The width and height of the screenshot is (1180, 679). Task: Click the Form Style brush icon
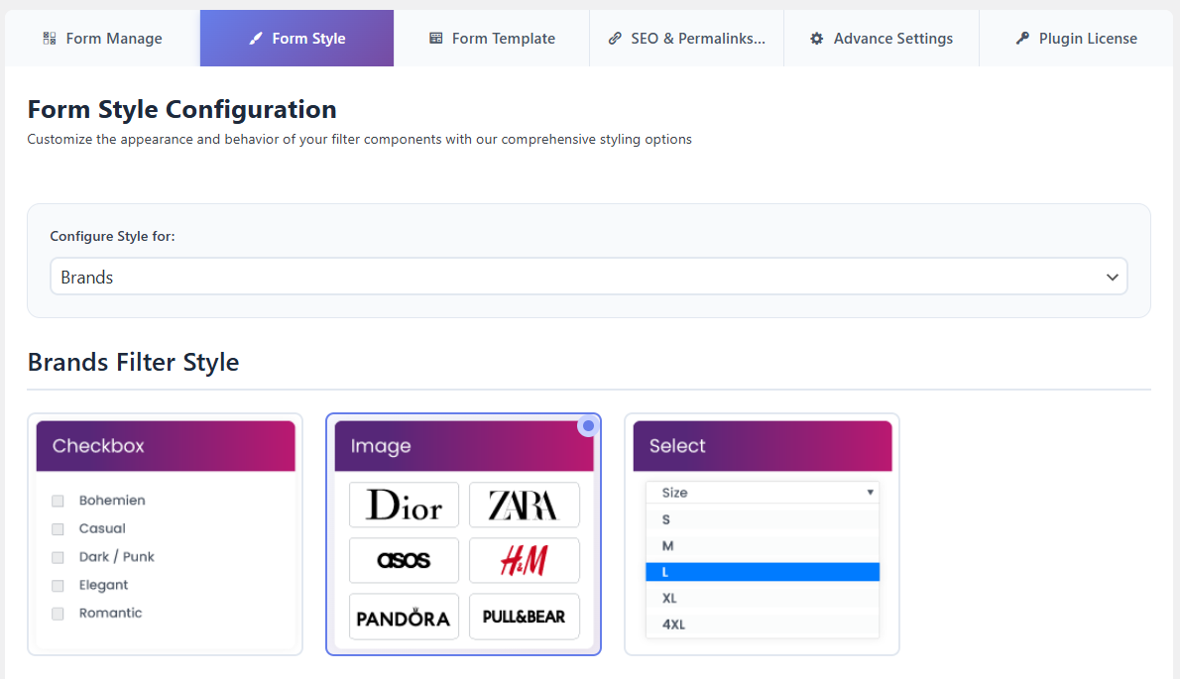[256, 39]
